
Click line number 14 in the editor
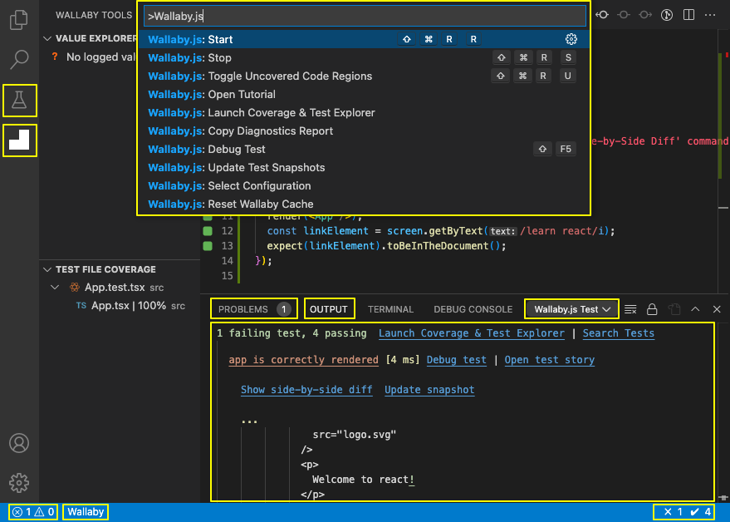pos(228,260)
